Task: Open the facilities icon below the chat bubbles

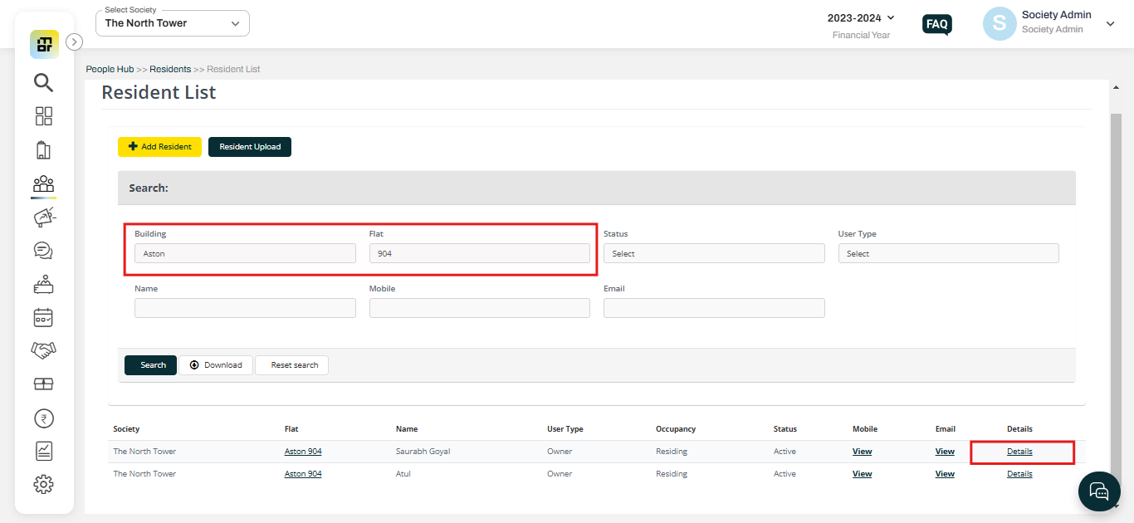Action: [x=44, y=285]
